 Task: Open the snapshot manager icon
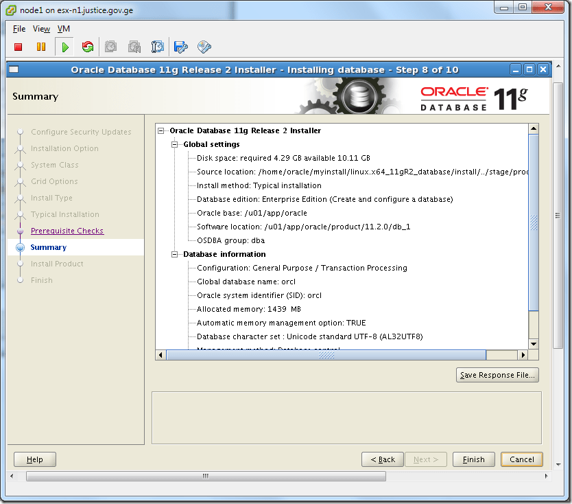click(x=156, y=47)
